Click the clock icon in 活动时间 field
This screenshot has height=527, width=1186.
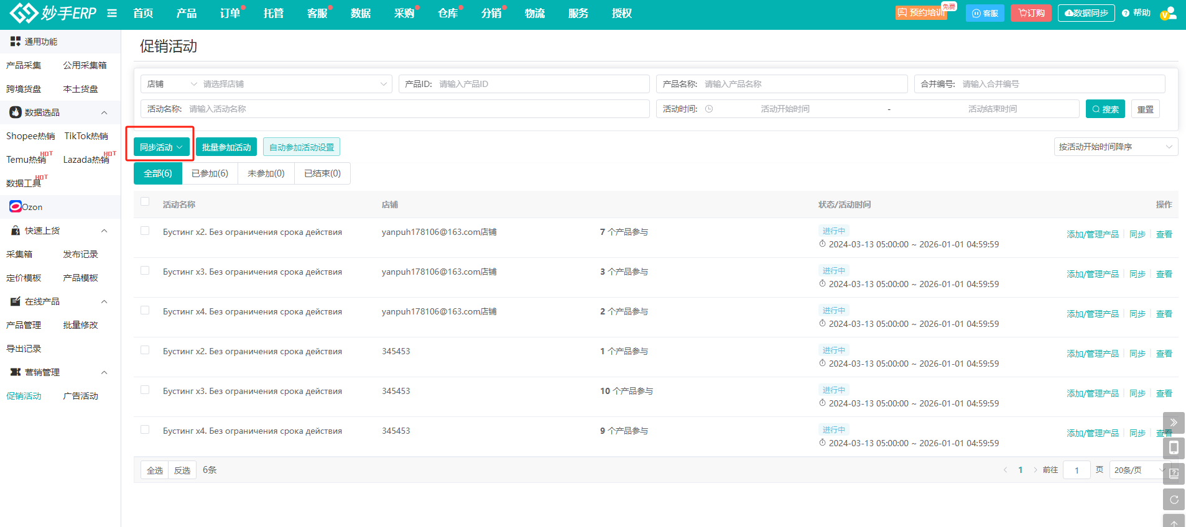709,109
